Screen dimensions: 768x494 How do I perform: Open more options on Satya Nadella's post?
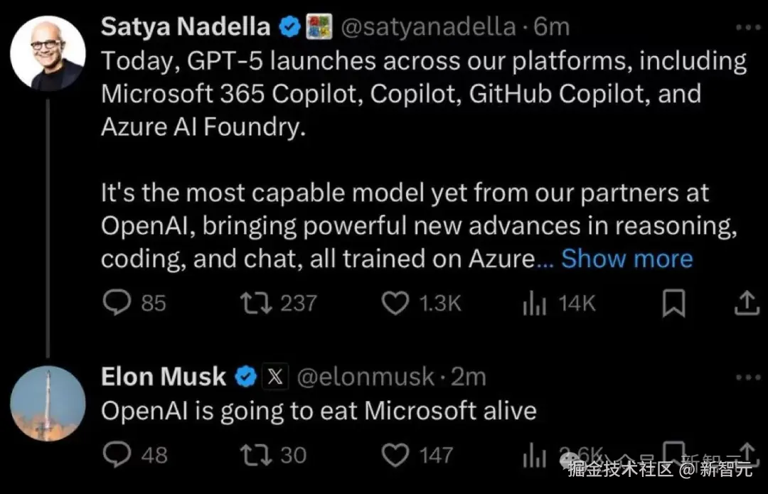click(x=747, y=27)
